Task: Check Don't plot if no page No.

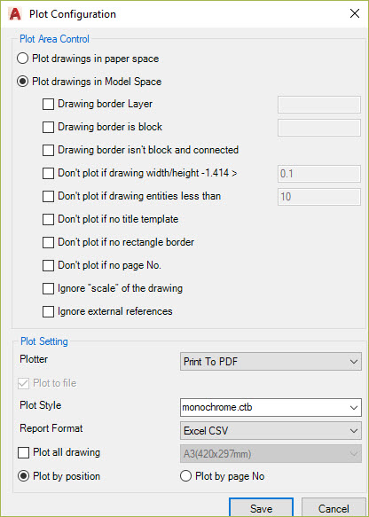Action: tap(48, 265)
